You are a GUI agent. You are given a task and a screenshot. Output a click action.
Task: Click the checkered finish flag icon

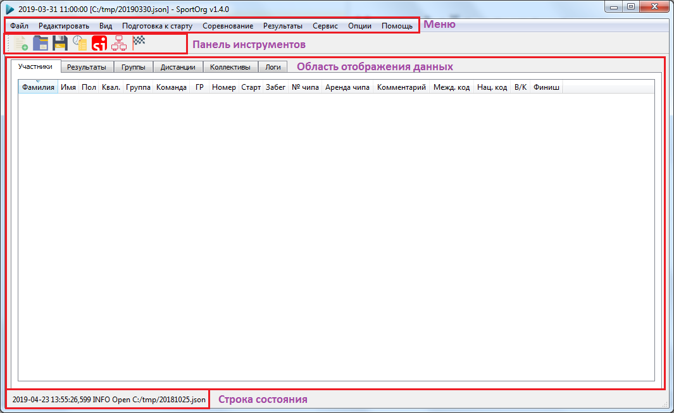pos(139,43)
